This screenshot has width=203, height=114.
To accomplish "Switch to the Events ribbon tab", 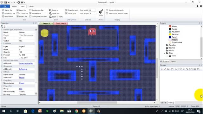I will 31,6.
